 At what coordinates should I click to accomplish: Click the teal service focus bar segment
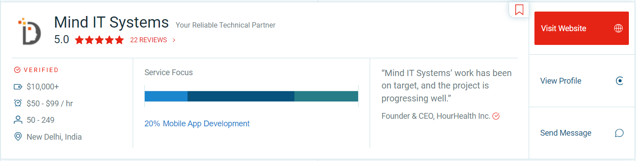tap(326, 96)
